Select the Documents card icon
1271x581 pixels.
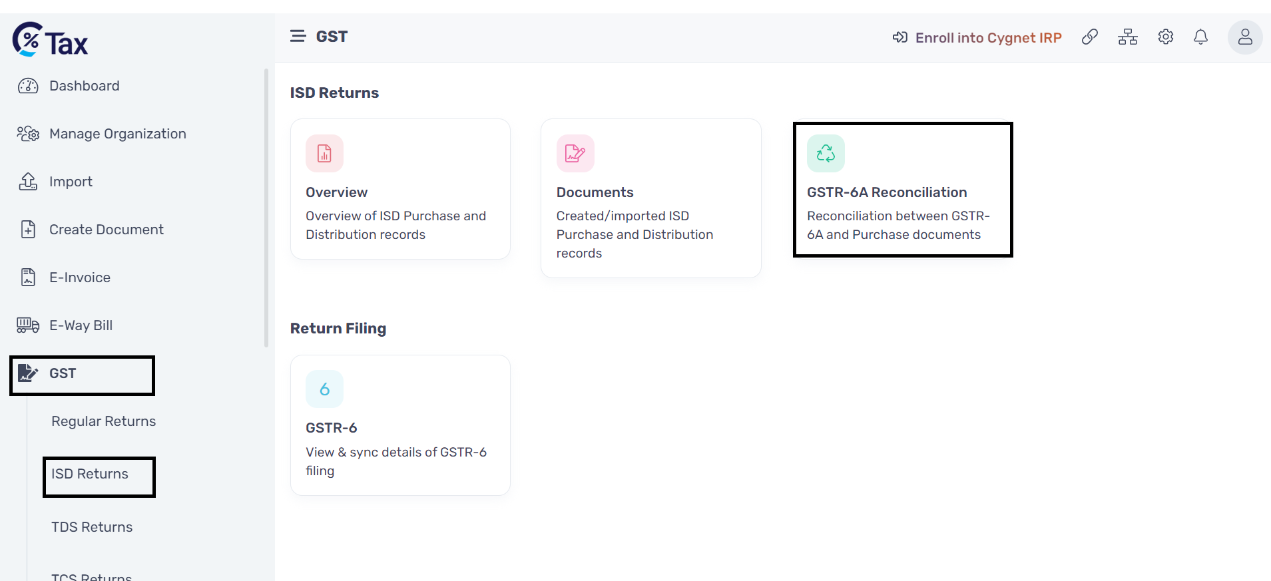coord(575,153)
